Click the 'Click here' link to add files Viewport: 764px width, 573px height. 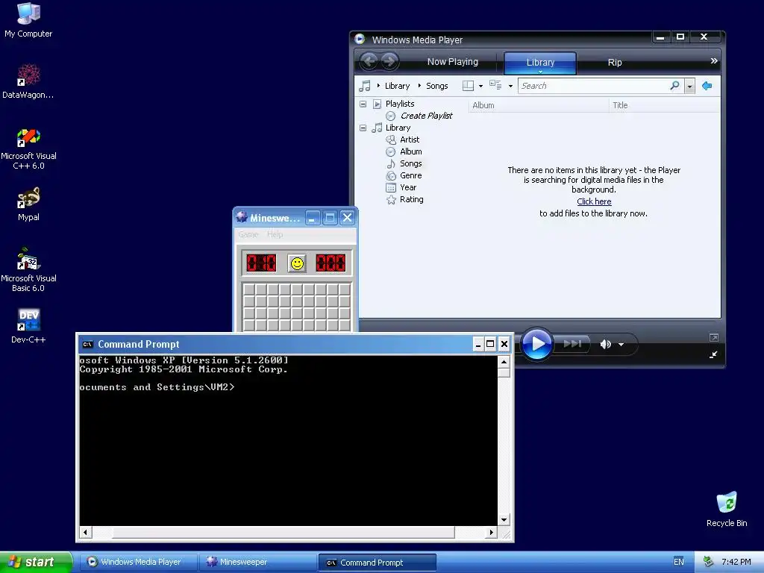594,201
